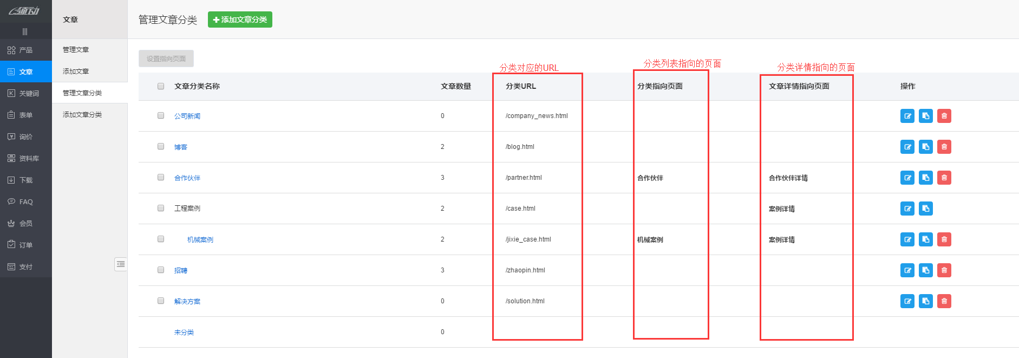
Task: Click the edit icon for 解决方案 row
Action: [907, 301]
